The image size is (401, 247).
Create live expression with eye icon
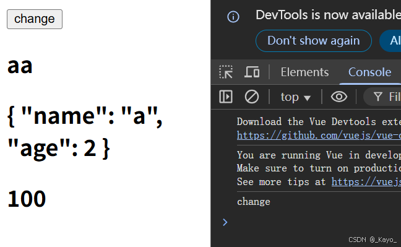(339, 97)
